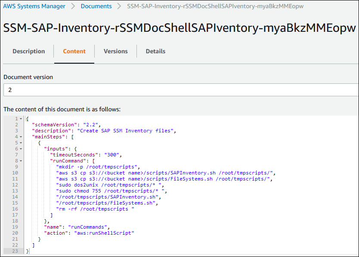The width and height of the screenshot is (359, 257).
Task: Click the "sudo dos2unix" command line
Action: coord(109,185)
